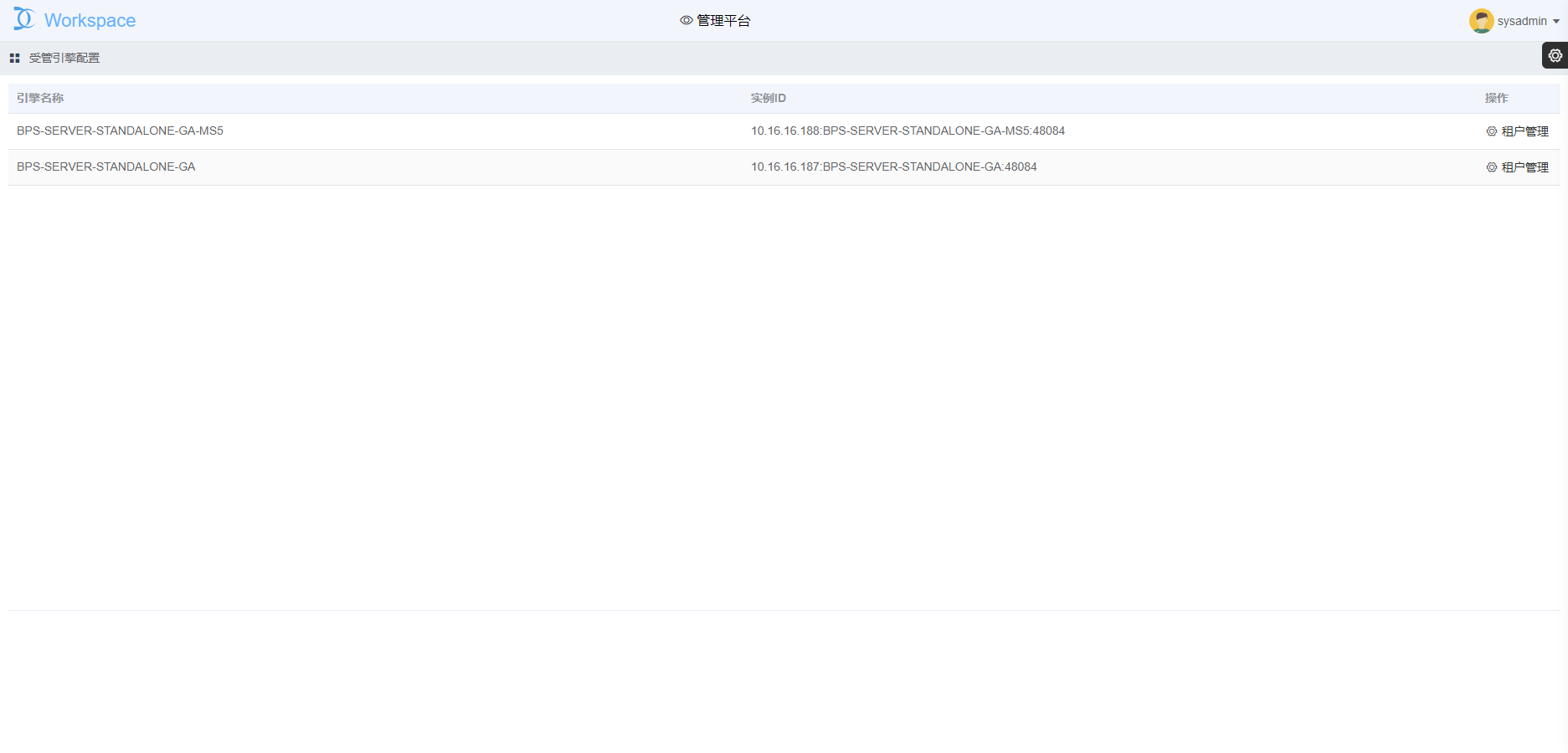Select engine name BPS-SERVER-STANDALONE-GA
The height and width of the screenshot is (753, 1568).
click(106, 167)
